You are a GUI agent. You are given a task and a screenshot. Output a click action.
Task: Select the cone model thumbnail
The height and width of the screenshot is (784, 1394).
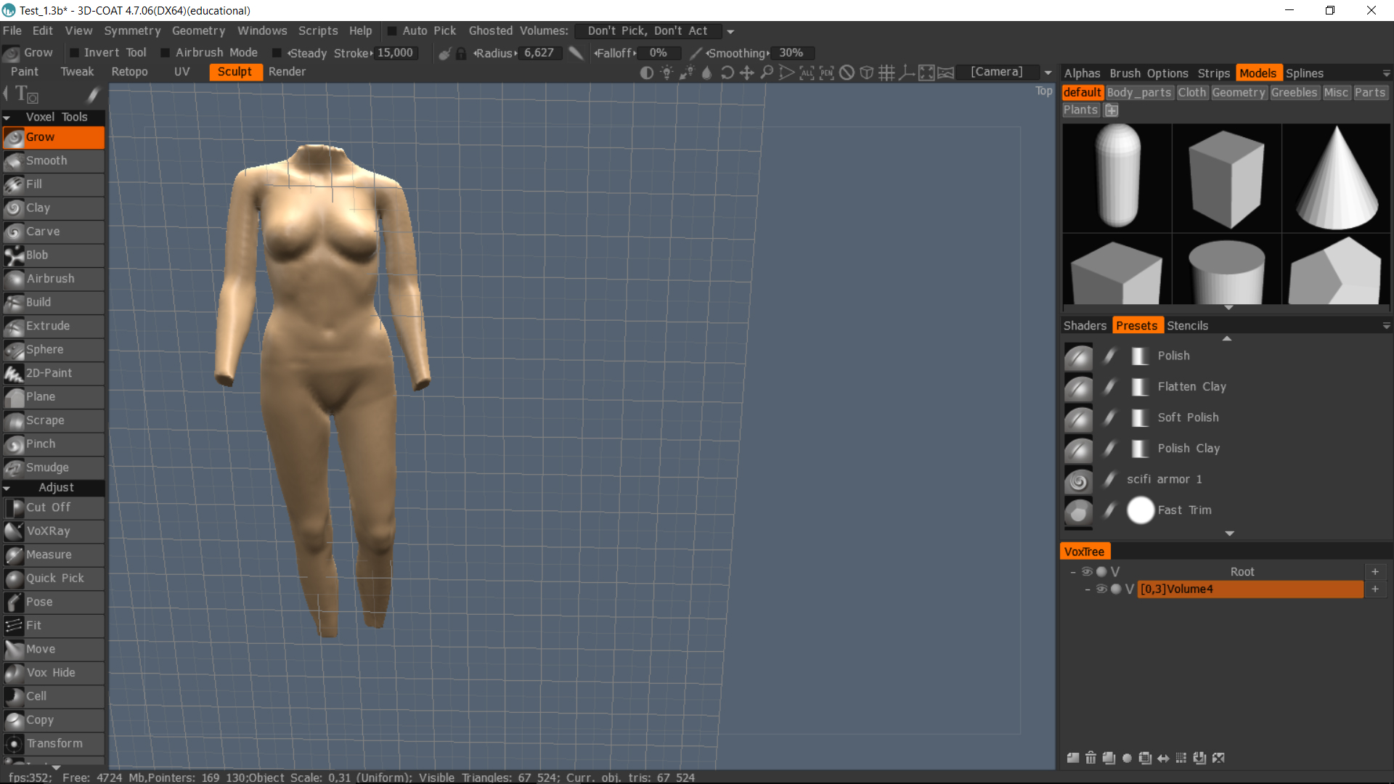1337,178
